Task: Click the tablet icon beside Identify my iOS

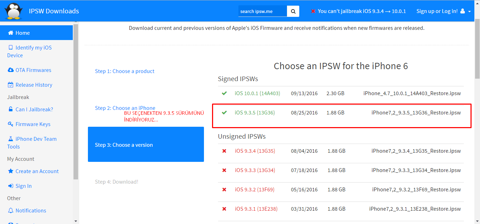Action: point(11,48)
